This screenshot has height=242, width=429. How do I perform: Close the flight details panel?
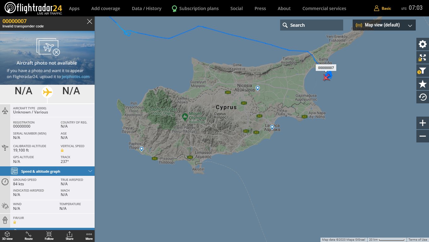[90, 21]
